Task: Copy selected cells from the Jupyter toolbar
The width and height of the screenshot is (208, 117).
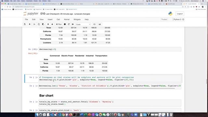Action: [39, 24]
